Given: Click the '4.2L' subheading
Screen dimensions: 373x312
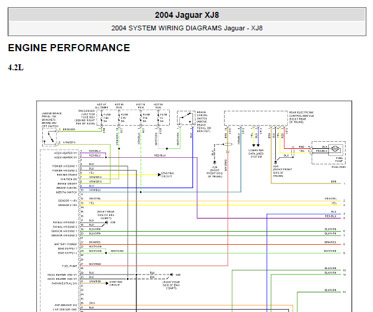Looking at the screenshot, I should click(15, 68).
